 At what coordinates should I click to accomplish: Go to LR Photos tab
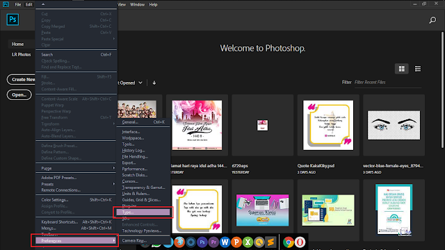(22, 54)
